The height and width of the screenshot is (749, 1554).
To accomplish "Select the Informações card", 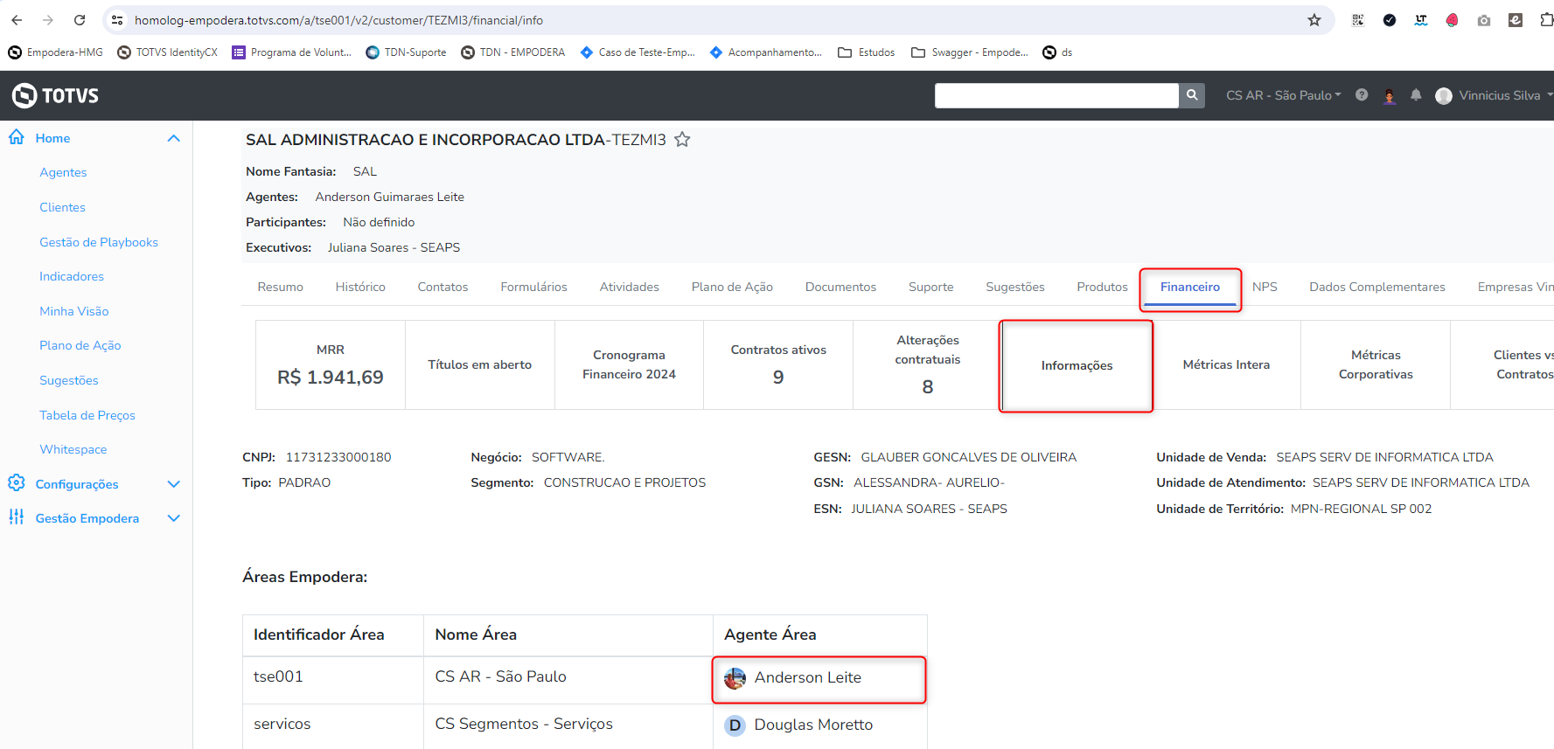I will click(1077, 365).
